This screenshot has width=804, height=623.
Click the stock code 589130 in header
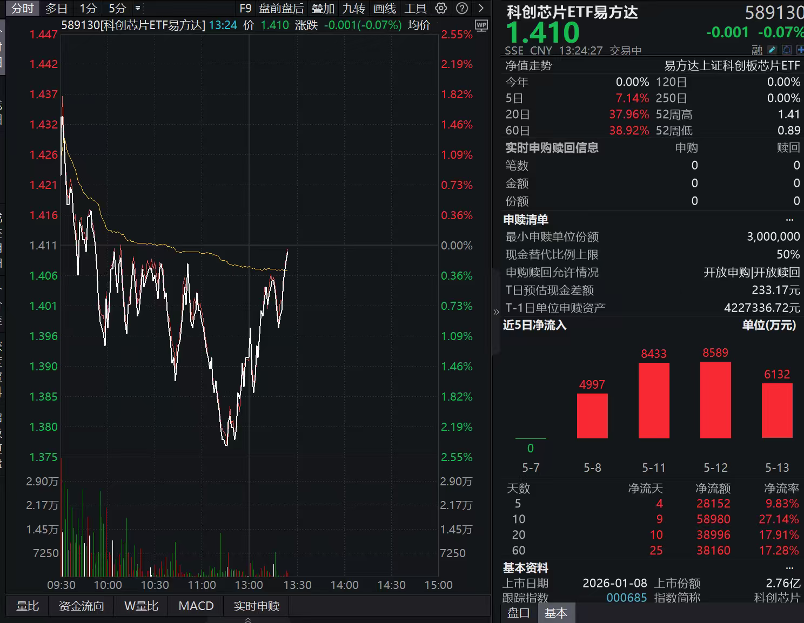tap(774, 12)
